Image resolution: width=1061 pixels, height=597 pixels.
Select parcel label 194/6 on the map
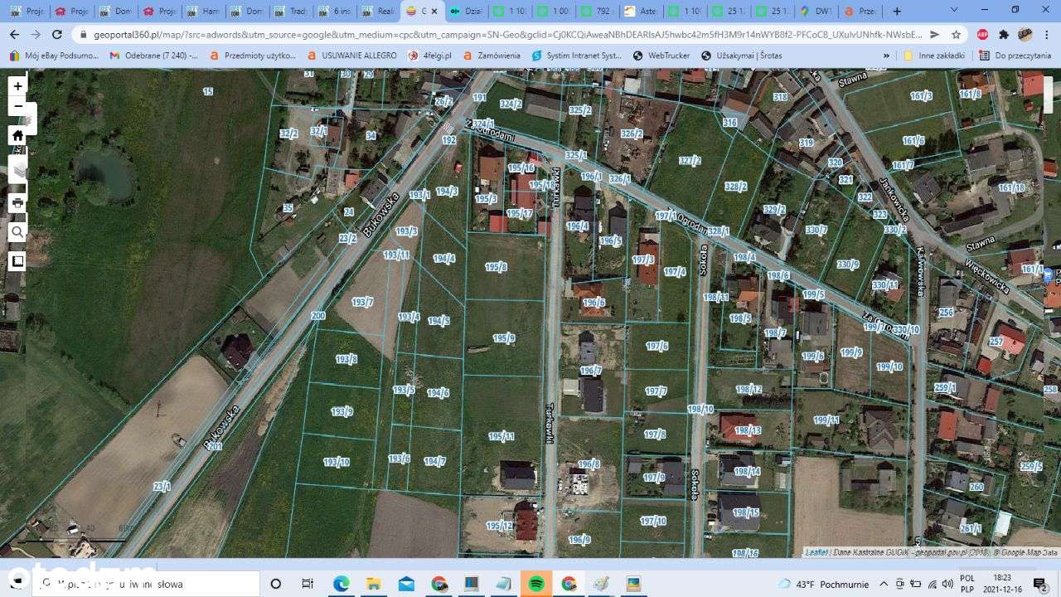[x=438, y=393]
